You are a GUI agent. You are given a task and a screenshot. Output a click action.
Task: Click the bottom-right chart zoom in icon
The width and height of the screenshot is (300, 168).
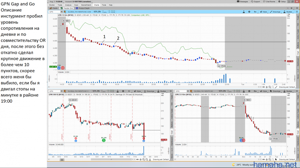click(270, 159)
